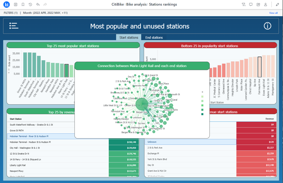Click the $118,535 revenue cell
This screenshot has height=183, width=283.
[124, 159]
